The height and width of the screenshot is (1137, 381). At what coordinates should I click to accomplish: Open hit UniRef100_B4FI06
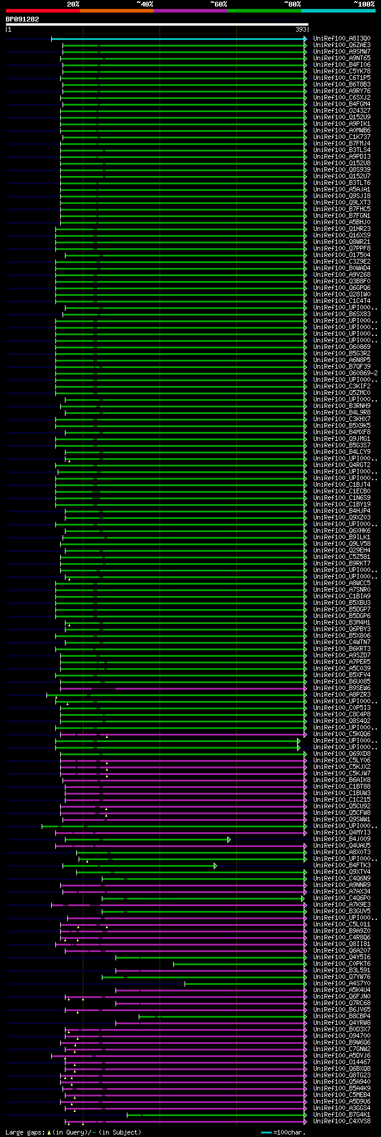coord(342,65)
